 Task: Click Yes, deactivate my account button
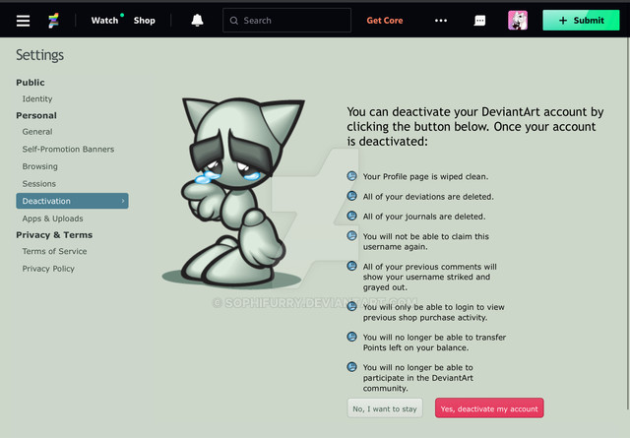point(489,408)
